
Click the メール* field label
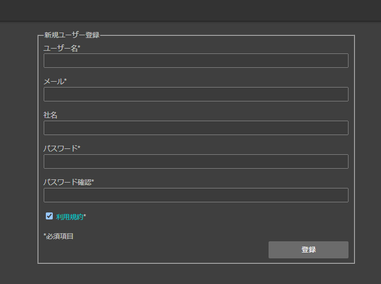(x=55, y=81)
